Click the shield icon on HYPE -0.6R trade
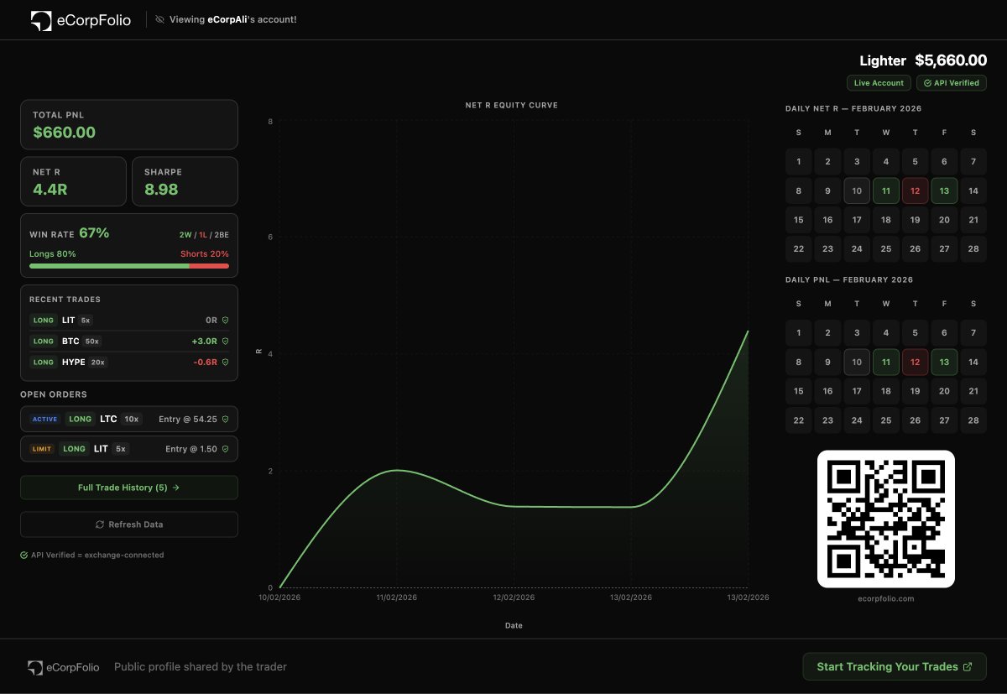This screenshot has width=1007, height=694. point(225,363)
